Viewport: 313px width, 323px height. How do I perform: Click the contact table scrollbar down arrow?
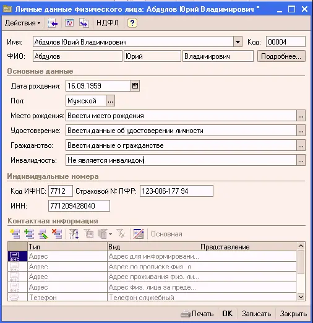tap(301, 297)
